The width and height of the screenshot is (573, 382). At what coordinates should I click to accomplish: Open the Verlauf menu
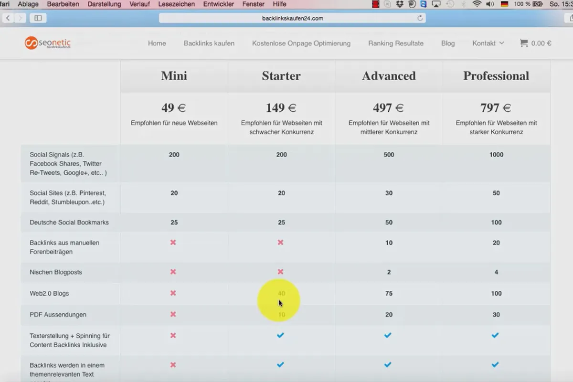coord(139,4)
